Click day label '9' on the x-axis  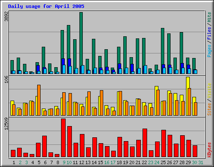64,162
